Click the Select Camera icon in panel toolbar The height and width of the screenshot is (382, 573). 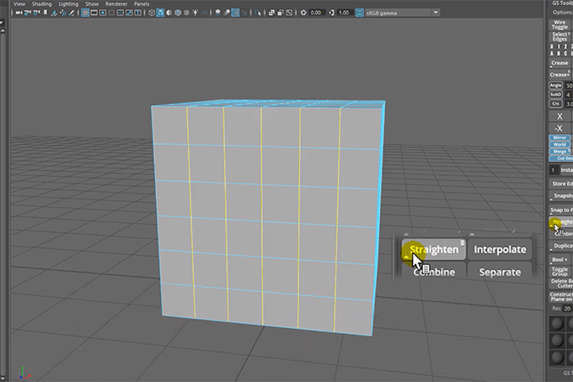point(19,13)
